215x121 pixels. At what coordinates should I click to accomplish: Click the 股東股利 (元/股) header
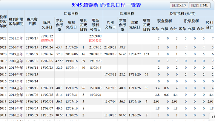pyautogui.click(x=182, y=14)
